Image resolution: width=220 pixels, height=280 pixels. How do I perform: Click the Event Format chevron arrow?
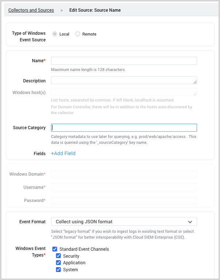coord(190,222)
